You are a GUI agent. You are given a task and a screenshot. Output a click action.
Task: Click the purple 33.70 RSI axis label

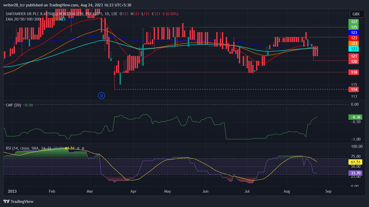tap(355, 173)
